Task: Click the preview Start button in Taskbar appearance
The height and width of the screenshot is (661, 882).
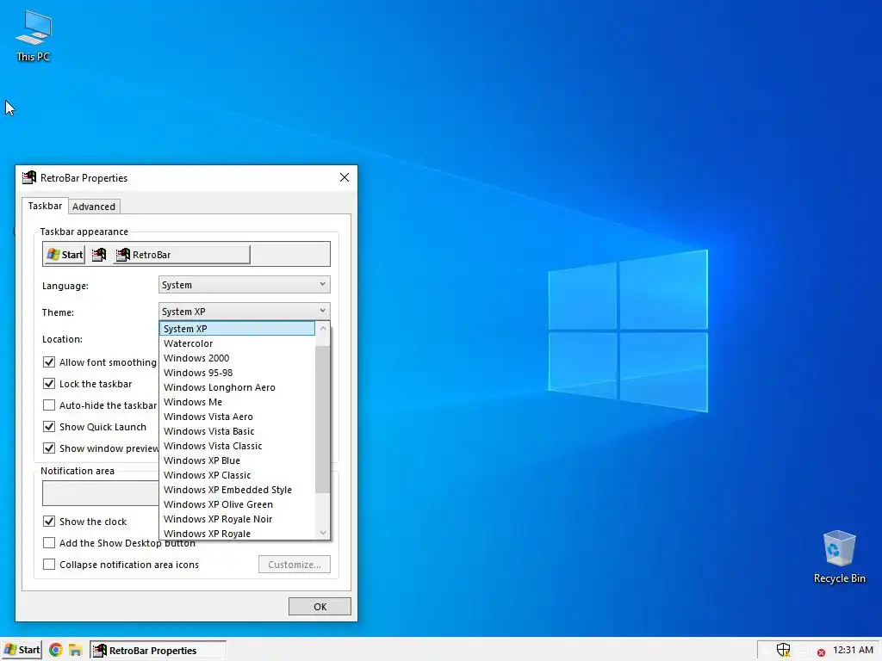Action: click(65, 255)
